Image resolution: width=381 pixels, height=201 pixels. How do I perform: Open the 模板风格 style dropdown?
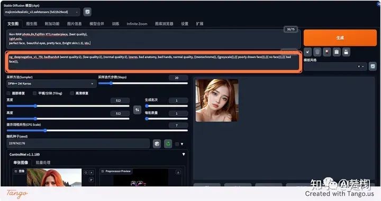click(x=335, y=66)
